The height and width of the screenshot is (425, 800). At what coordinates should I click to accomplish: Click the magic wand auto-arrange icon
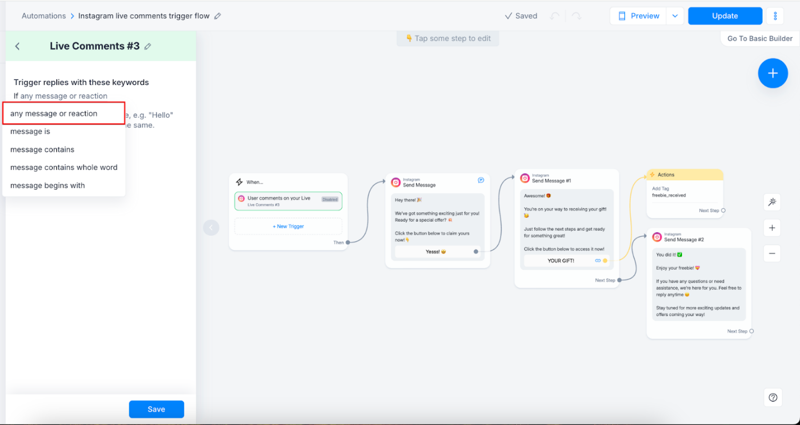click(772, 202)
